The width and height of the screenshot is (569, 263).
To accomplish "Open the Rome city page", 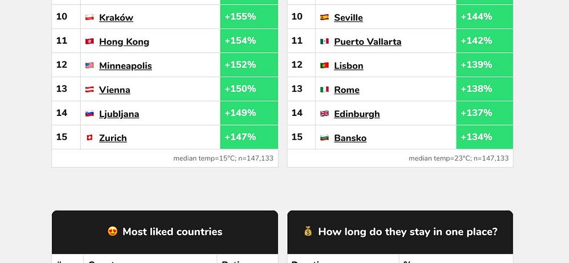I will click(x=347, y=90).
